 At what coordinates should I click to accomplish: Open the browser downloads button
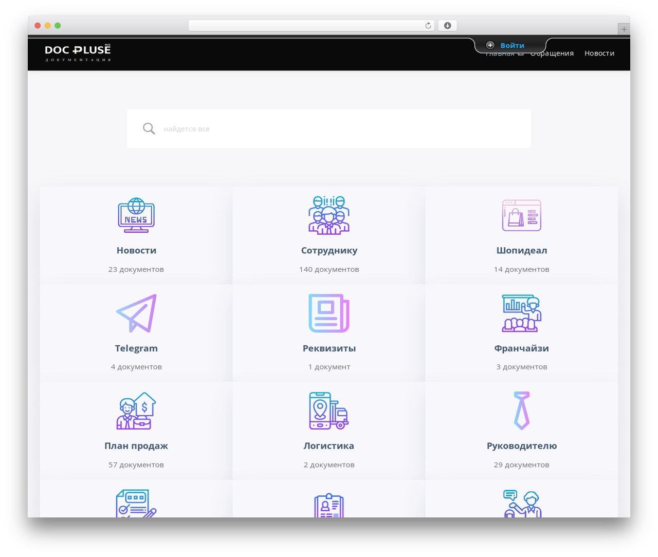click(x=447, y=26)
